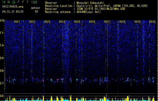Click the 0021 time marker
The width and height of the screenshot is (158, 101).
17,22
